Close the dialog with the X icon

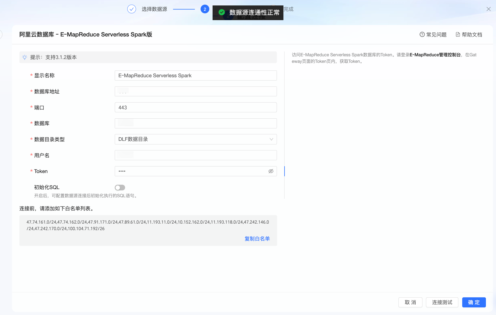point(489,9)
